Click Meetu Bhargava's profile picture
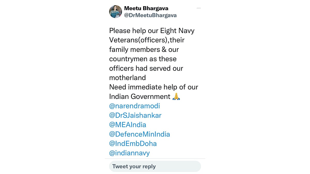Viewport: 310px width, 174px height. [115, 12]
